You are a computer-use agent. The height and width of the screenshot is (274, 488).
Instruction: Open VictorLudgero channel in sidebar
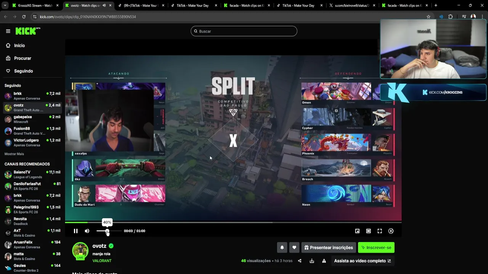point(32,143)
